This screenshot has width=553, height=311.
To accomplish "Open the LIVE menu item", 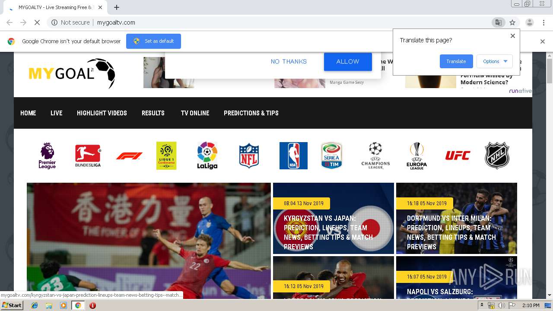I will coord(57,113).
